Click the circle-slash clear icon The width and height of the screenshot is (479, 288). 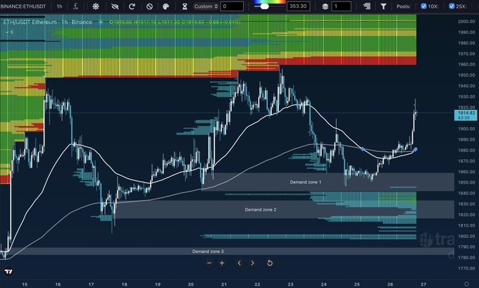point(149,6)
